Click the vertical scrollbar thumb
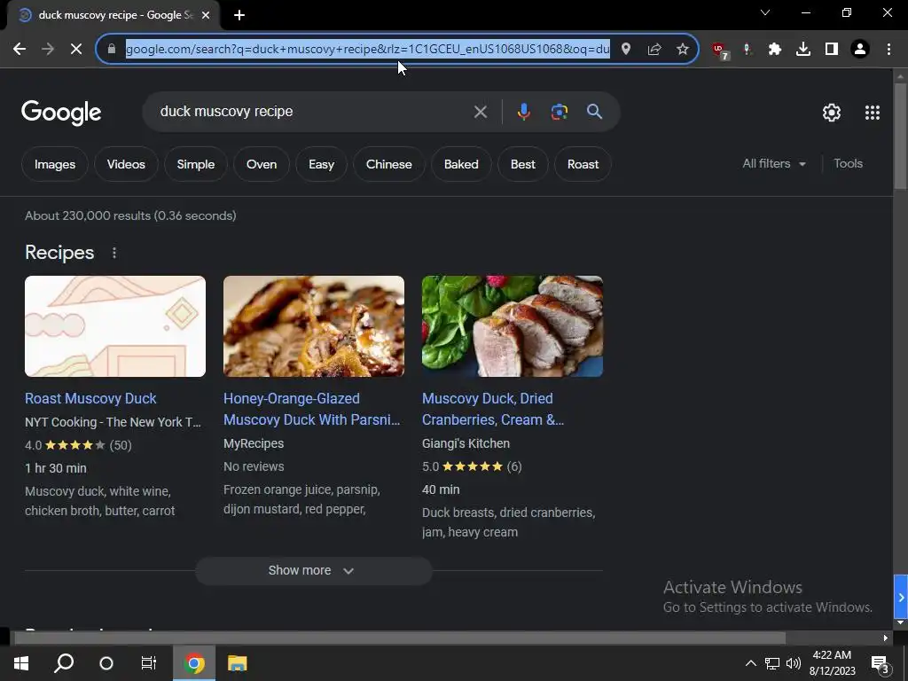Viewport: 908px width, 681px height. tap(900, 136)
